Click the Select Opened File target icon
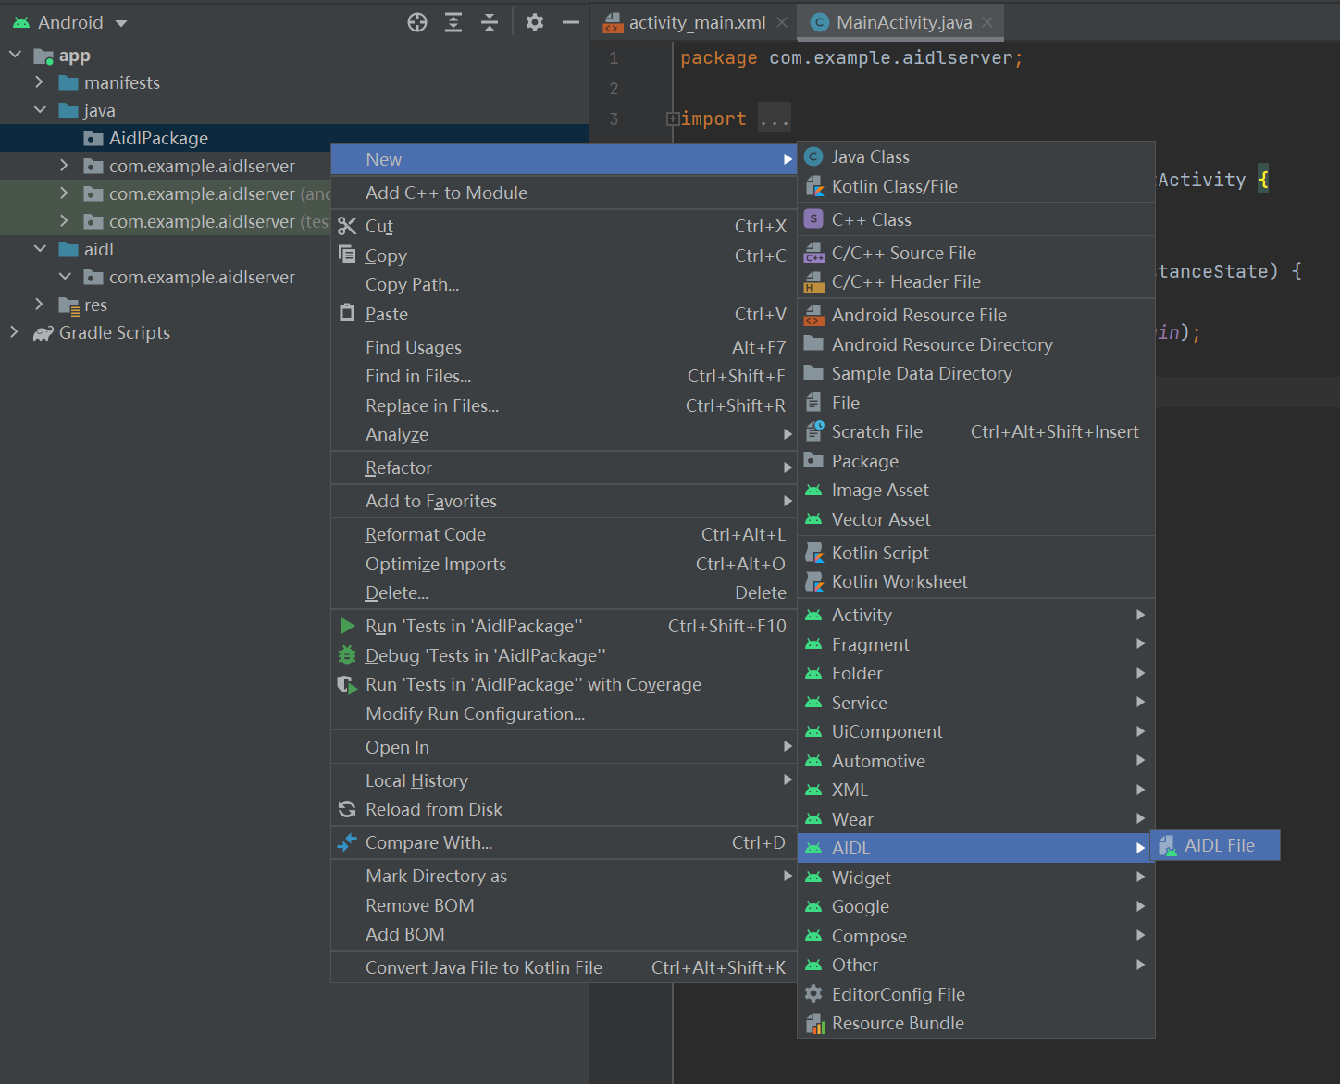The height and width of the screenshot is (1084, 1340). [x=417, y=22]
